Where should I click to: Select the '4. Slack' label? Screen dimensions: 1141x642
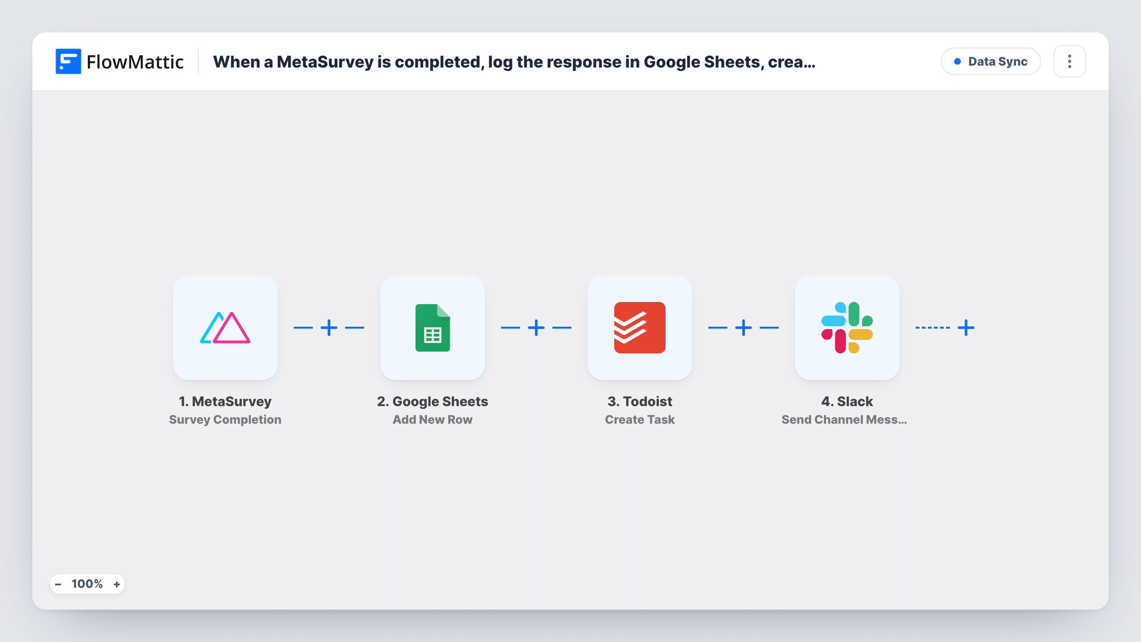pyautogui.click(x=847, y=401)
